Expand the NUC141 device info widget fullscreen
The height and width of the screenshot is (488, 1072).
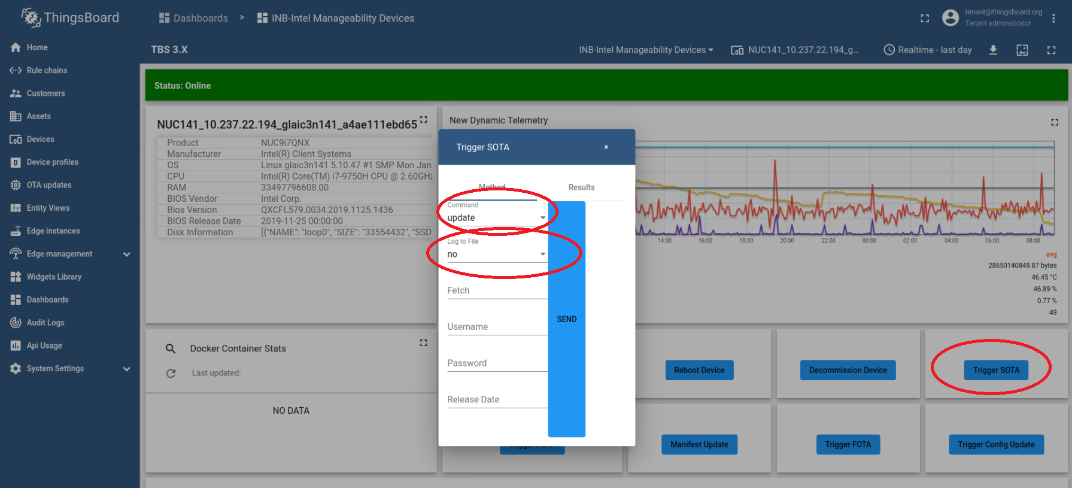[x=424, y=119]
